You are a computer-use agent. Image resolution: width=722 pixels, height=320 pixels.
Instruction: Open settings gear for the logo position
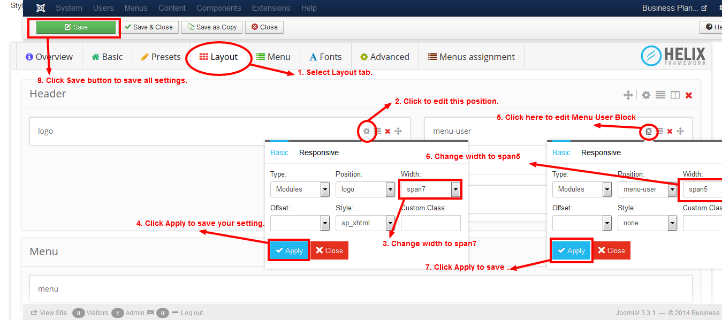tap(366, 131)
